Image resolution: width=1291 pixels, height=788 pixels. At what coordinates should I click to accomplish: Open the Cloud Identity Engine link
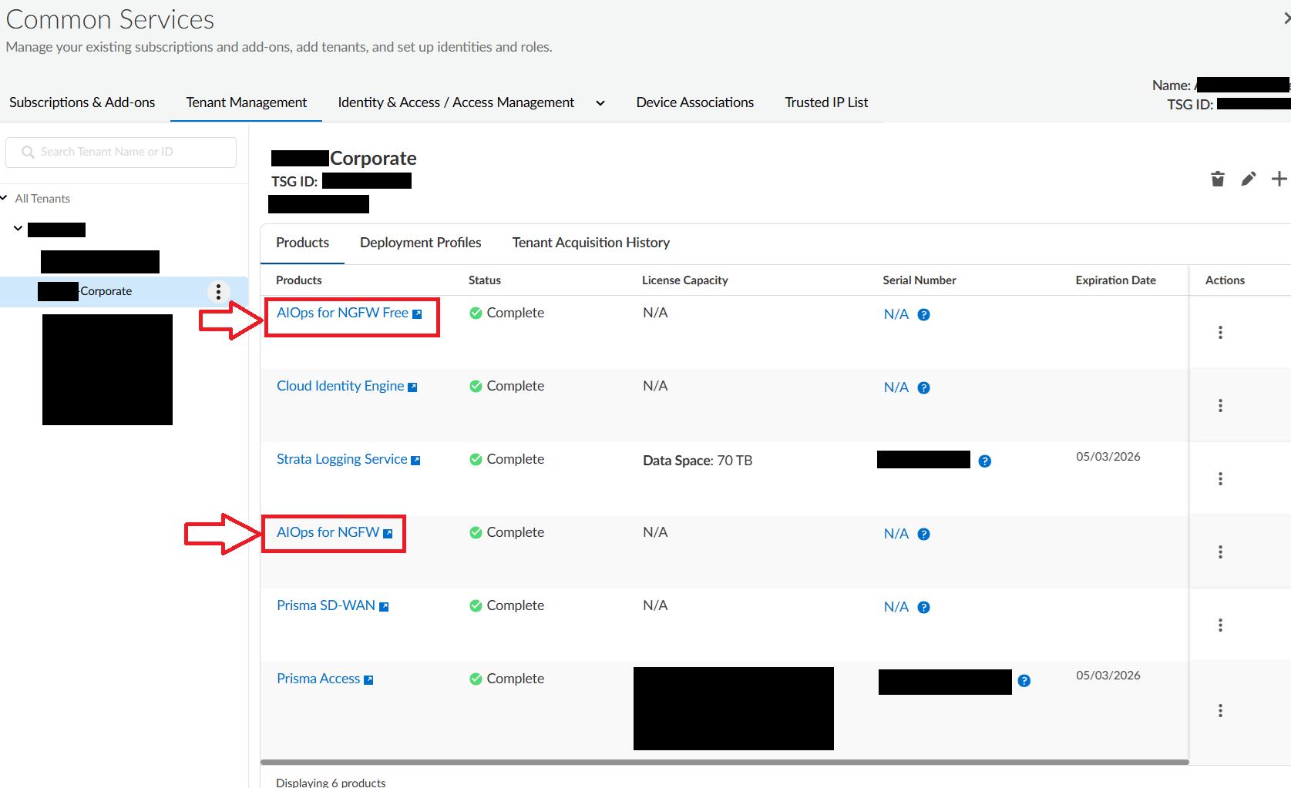(x=340, y=386)
